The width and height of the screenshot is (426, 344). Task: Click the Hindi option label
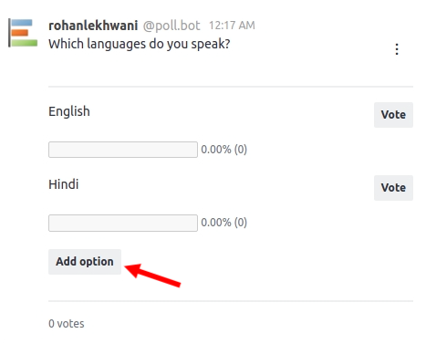pyautogui.click(x=63, y=184)
